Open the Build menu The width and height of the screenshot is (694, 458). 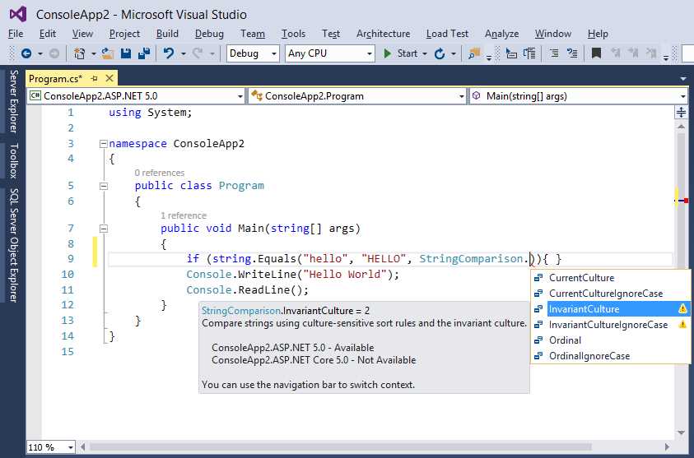pyautogui.click(x=167, y=34)
